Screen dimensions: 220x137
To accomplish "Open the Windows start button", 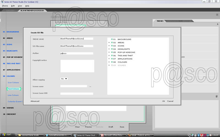I will tap(7, 135).
